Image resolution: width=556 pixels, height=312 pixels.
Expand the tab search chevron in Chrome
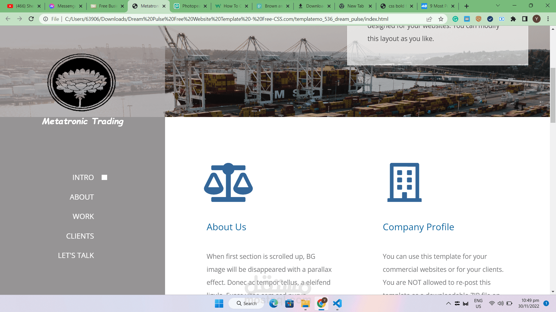(498, 6)
